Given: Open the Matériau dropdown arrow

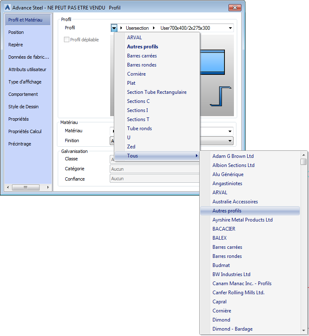Looking at the screenshot, I should (230, 131).
